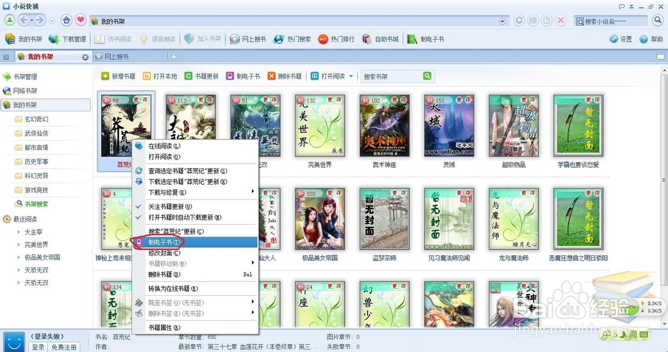Go forward with the right arrow button
Screen dimensions: 668x352
tap(39, 20)
